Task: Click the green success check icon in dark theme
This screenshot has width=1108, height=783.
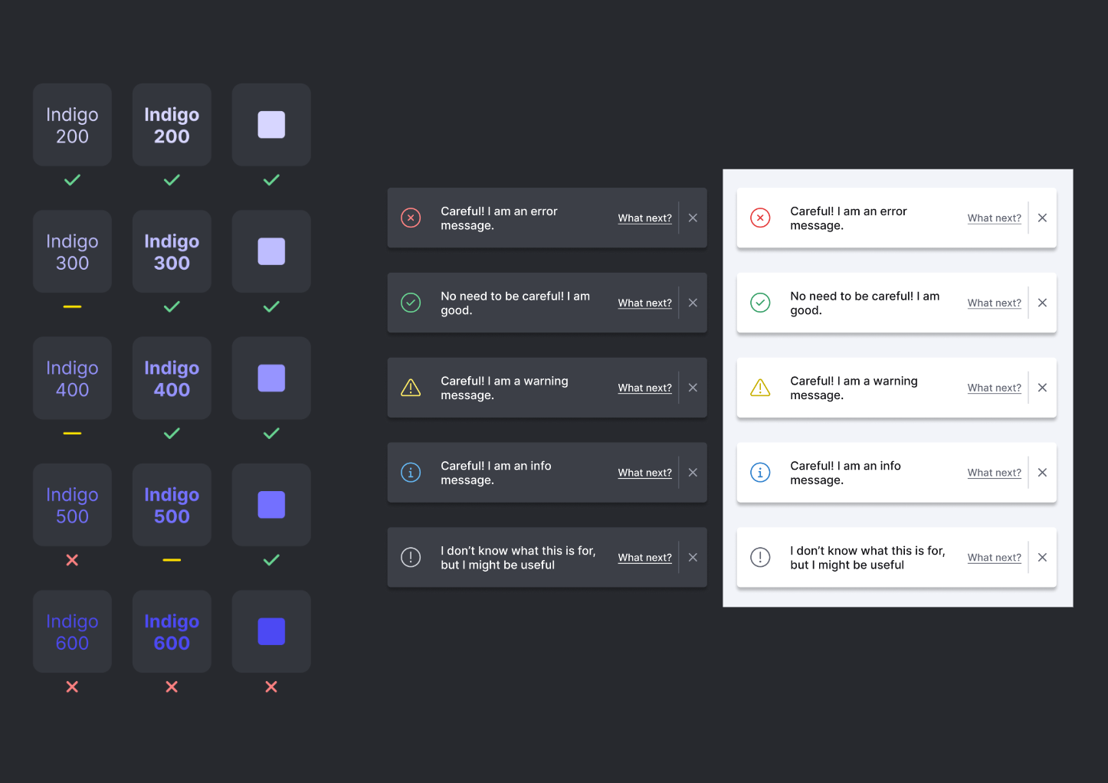Action: (411, 303)
